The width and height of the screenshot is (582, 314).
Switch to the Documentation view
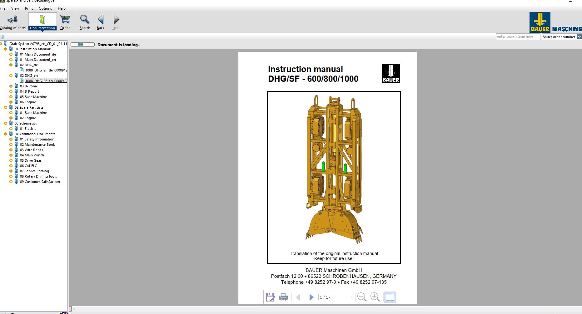tap(42, 22)
